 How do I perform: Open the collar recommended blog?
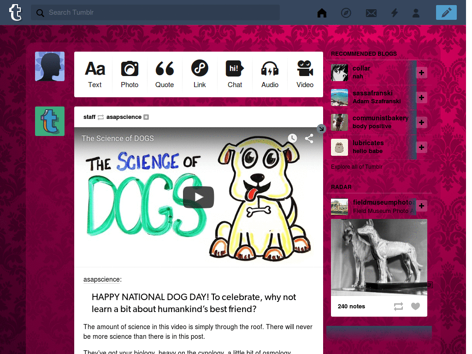(361, 68)
